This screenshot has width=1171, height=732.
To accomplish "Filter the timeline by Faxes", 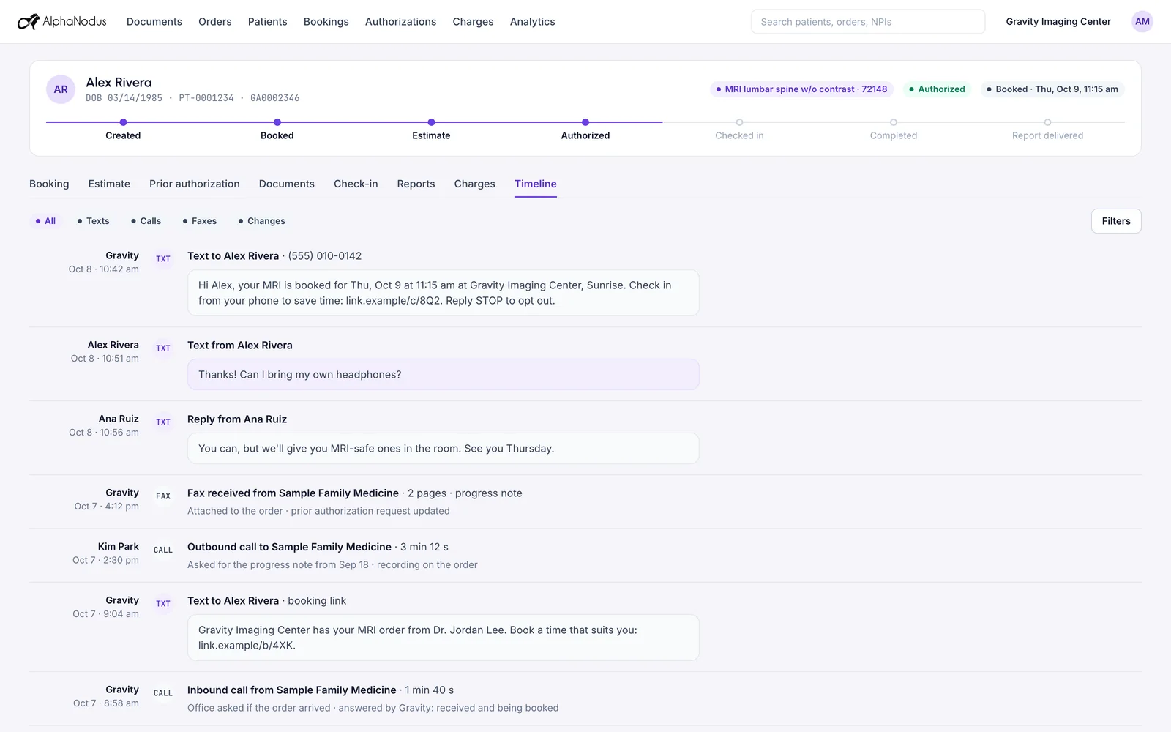I will click(x=199, y=221).
